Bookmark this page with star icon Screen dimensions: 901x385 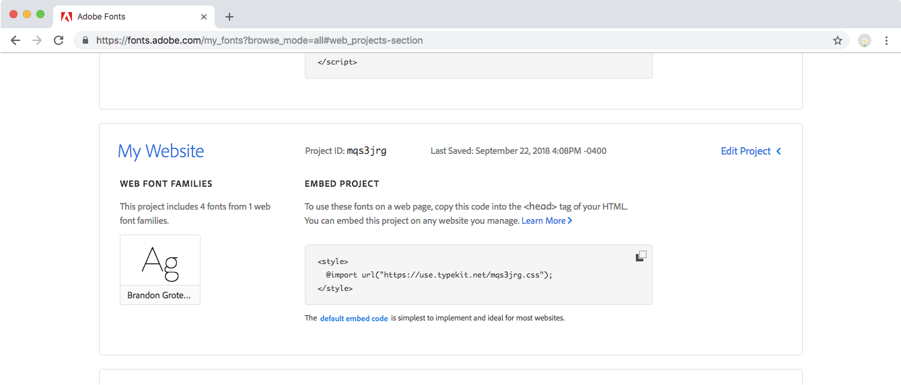[x=838, y=40]
